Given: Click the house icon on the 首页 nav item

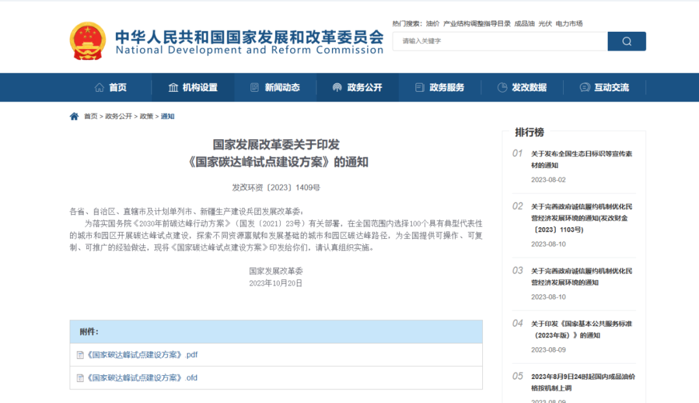Looking at the screenshot, I should [x=98, y=87].
